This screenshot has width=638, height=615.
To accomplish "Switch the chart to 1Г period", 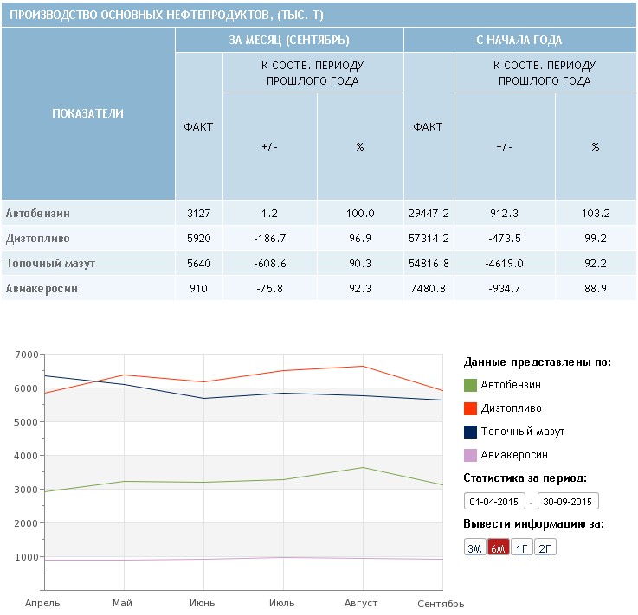I will coord(521,548).
